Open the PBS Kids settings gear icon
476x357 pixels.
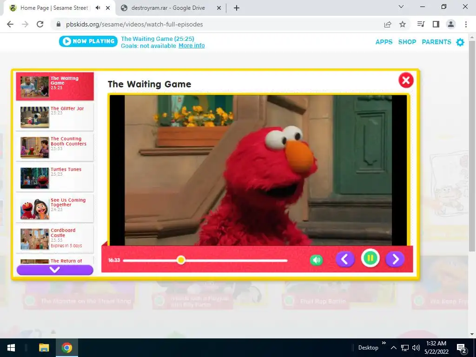tap(460, 42)
